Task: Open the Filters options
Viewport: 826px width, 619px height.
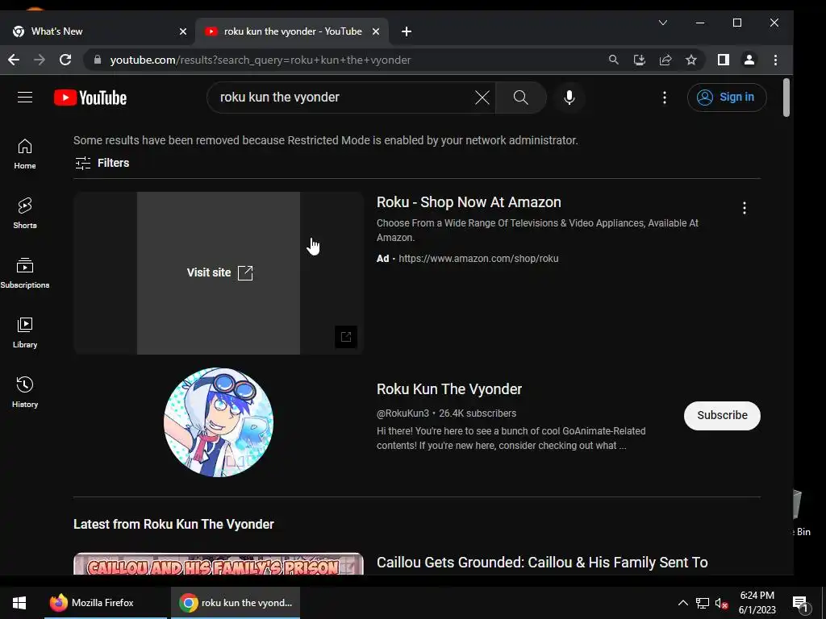Action: coord(102,163)
